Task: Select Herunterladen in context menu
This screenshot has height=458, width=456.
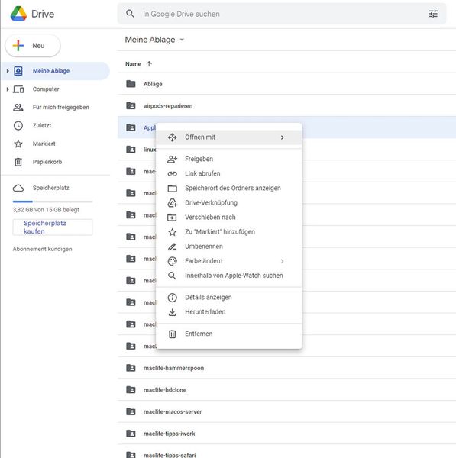Action: [x=229, y=312]
